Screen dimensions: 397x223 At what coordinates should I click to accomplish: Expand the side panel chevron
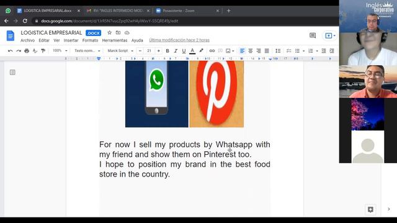tap(389, 209)
